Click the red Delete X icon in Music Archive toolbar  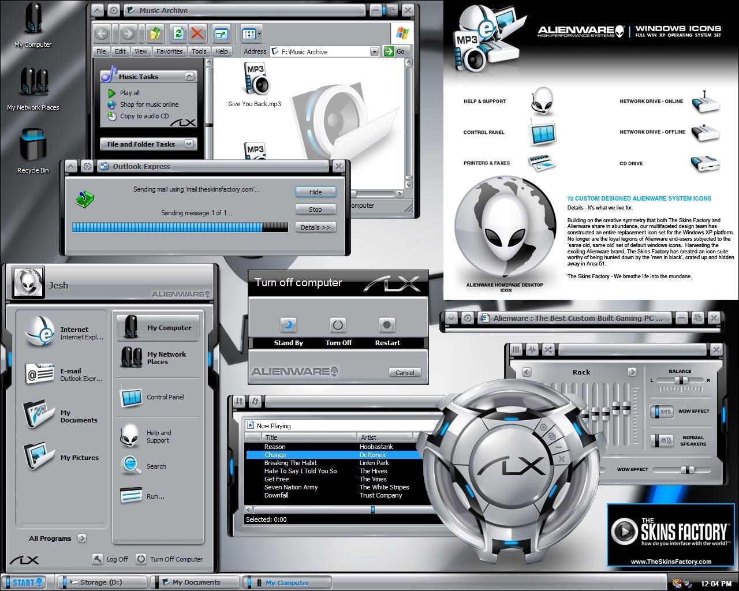tap(198, 33)
